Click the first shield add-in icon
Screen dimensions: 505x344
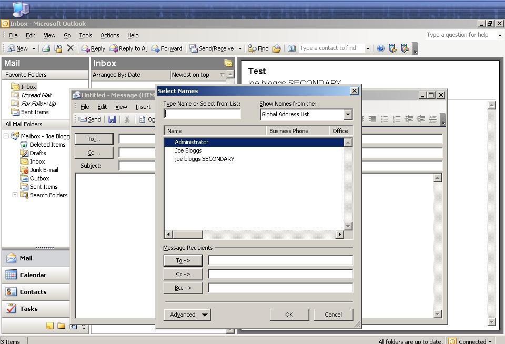pyautogui.click(x=392, y=48)
